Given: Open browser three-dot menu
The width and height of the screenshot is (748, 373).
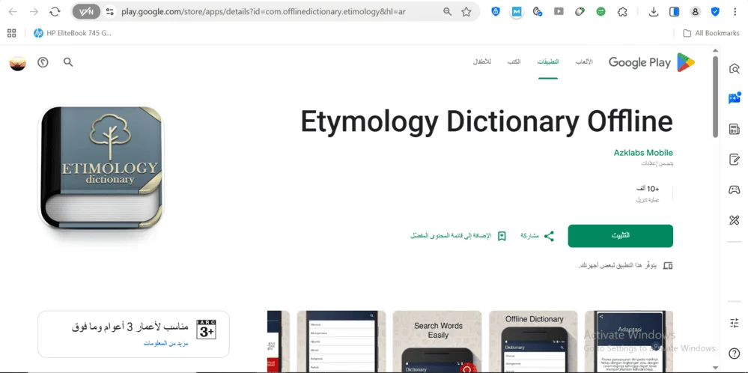Looking at the screenshot, I should [x=735, y=12].
